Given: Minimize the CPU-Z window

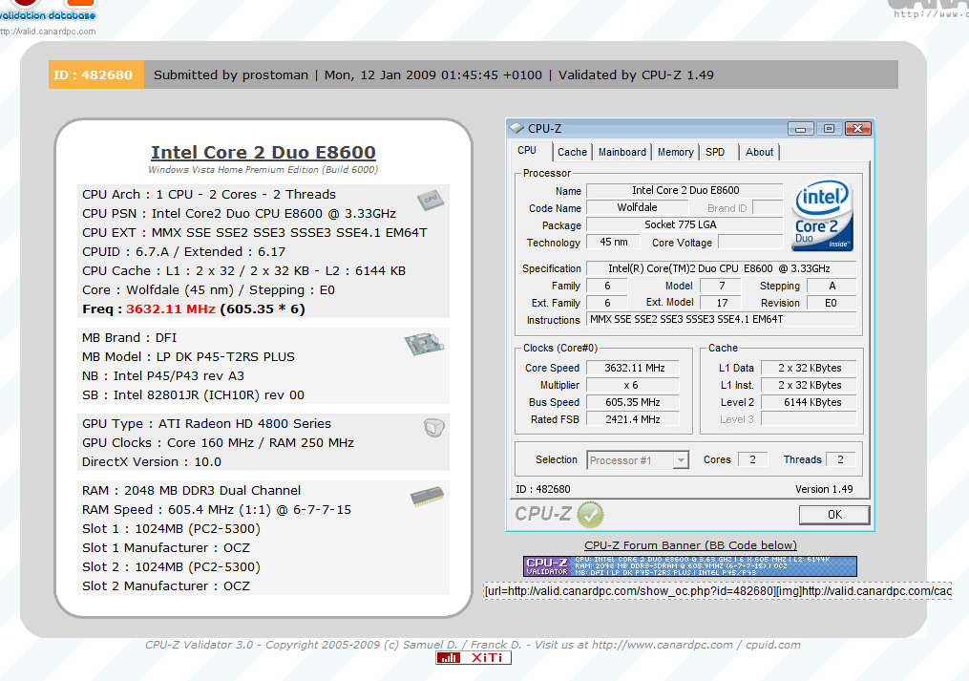Looking at the screenshot, I should pos(800,129).
